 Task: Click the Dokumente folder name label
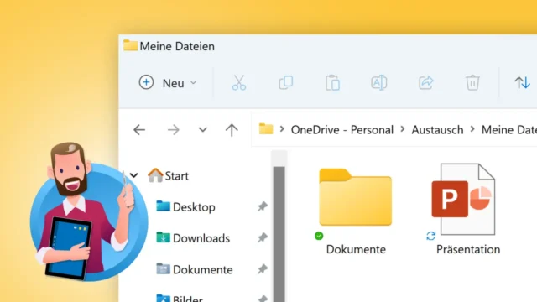[x=356, y=250]
